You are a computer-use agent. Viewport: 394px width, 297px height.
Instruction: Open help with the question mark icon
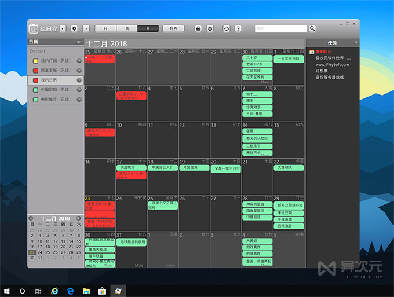click(238, 28)
